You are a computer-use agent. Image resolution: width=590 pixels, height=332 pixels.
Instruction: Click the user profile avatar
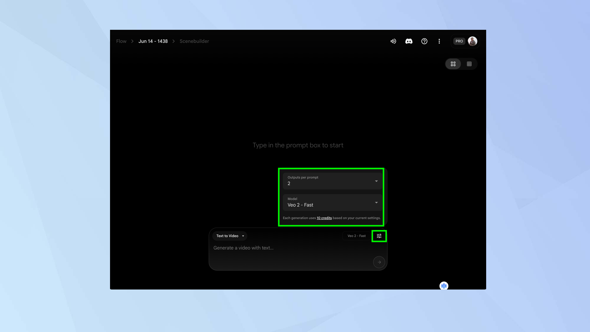473,41
